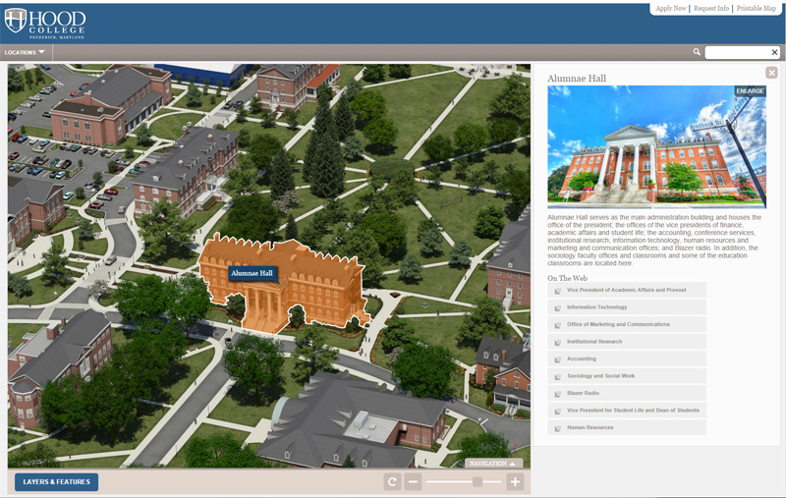Open the Layers & Features panel
The width and height of the screenshot is (786, 498).
56,481
